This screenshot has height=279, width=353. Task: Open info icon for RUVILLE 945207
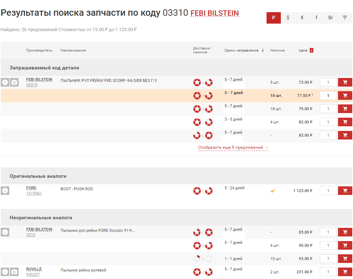point(5,272)
